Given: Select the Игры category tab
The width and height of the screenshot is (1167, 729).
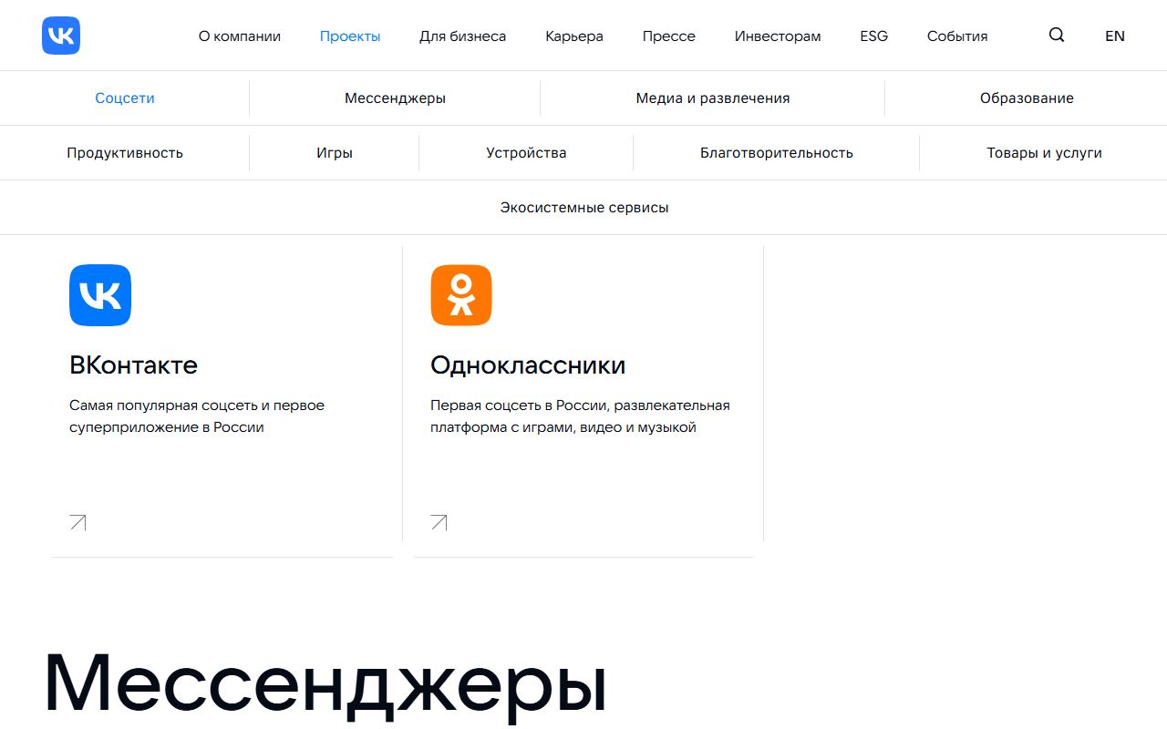Looking at the screenshot, I should coord(335,153).
